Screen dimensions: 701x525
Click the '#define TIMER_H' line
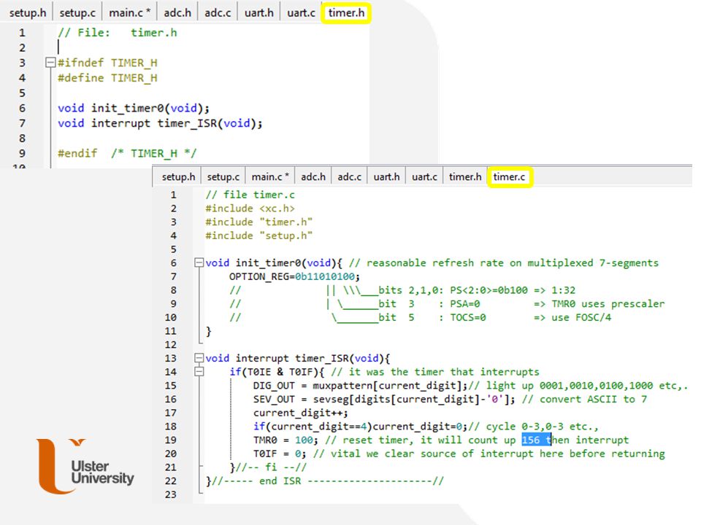pos(107,78)
